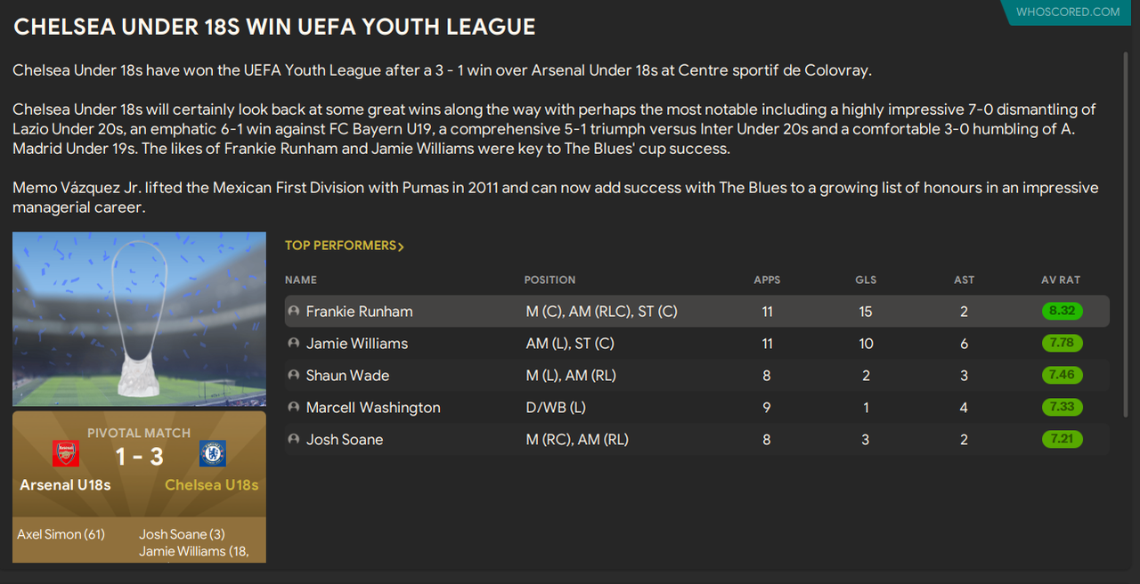This screenshot has height=584, width=1140.
Task: Click the Chelsea club badge
Action: click(x=213, y=454)
